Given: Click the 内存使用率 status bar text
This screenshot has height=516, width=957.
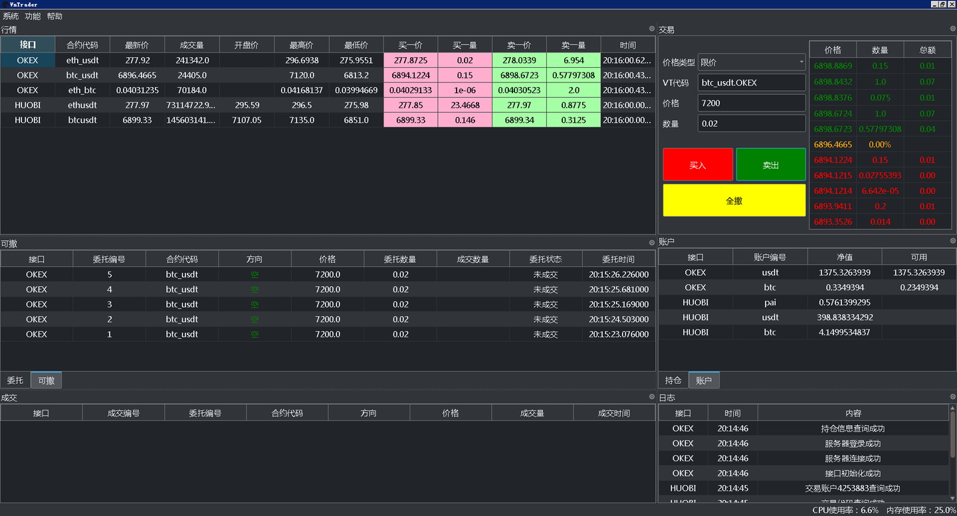Looking at the screenshot, I should pyautogui.click(x=921, y=510).
